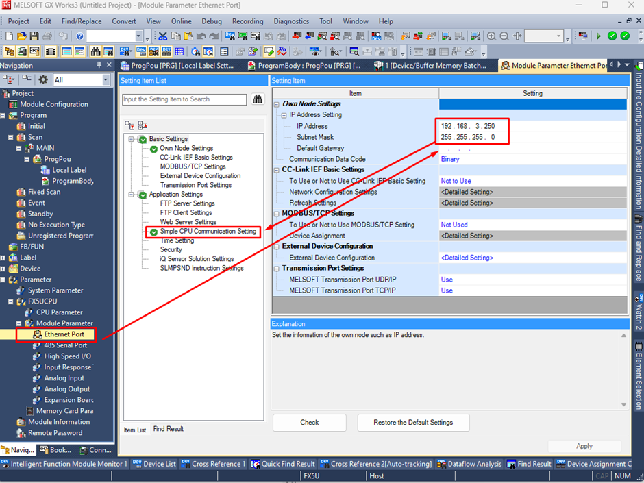Viewport: 644px width, 483px height.
Task: Open the Cross Reference 1 bottom tab
Action: click(214, 464)
